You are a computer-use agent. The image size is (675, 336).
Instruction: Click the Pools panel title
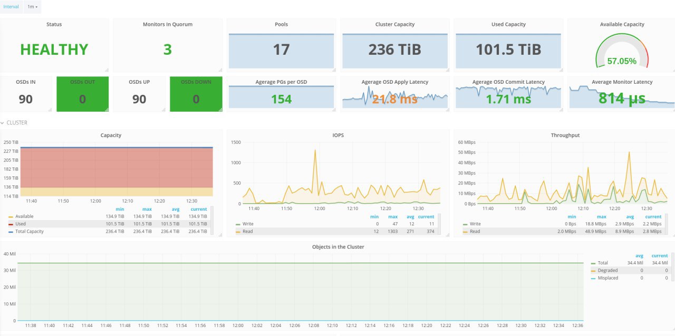282,24
